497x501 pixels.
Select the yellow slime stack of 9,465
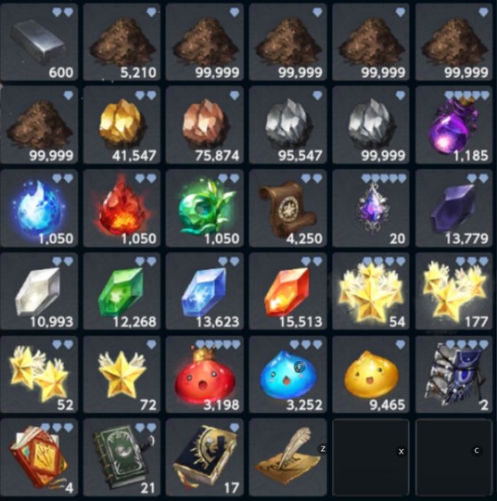371,374
